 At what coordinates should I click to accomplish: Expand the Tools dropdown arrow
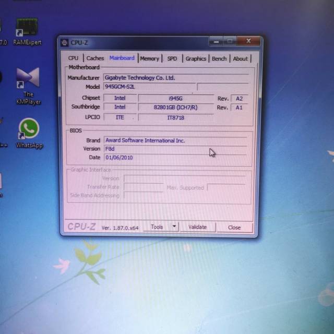tap(174, 227)
